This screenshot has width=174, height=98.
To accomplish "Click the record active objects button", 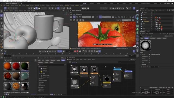I will [x=75, y=51].
